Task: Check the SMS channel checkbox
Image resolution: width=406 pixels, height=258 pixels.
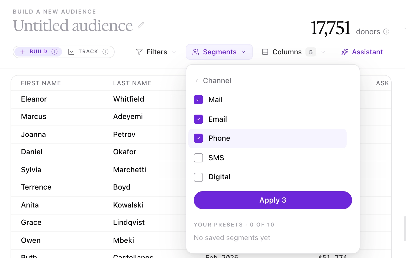Action: tap(198, 158)
